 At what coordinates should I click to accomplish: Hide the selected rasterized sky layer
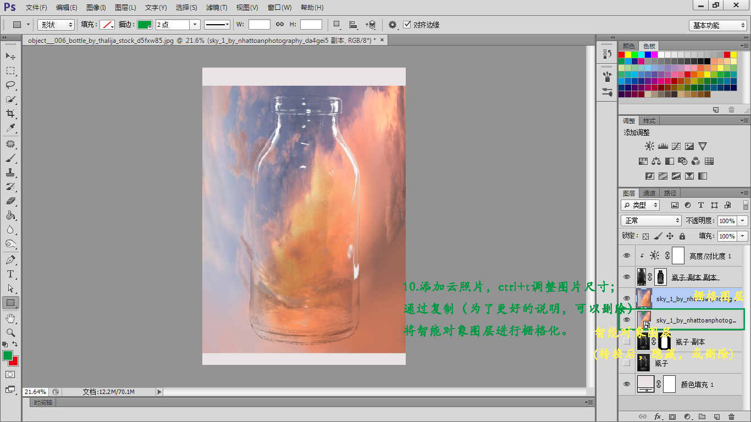[x=626, y=298]
